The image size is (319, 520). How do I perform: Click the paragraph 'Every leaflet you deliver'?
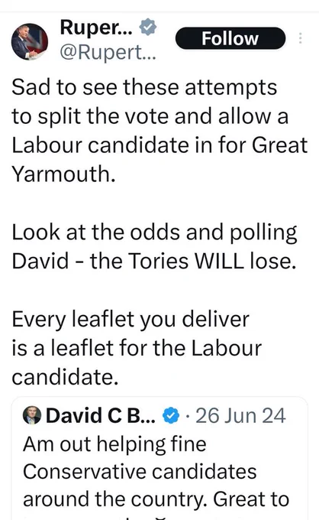pyautogui.click(x=137, y=348)
